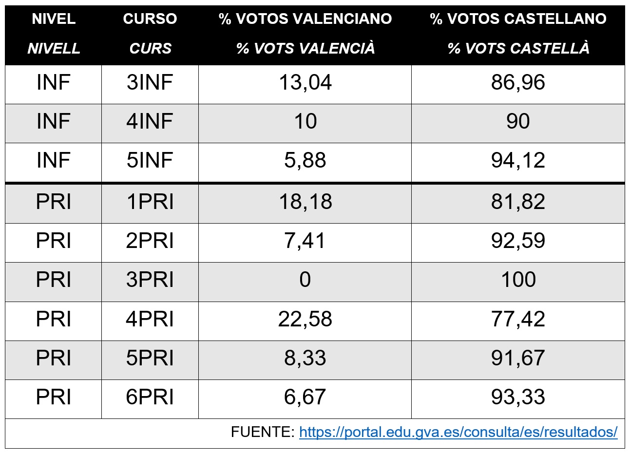
Task: Click the 91,67 Castellano value
Action: 518,358
